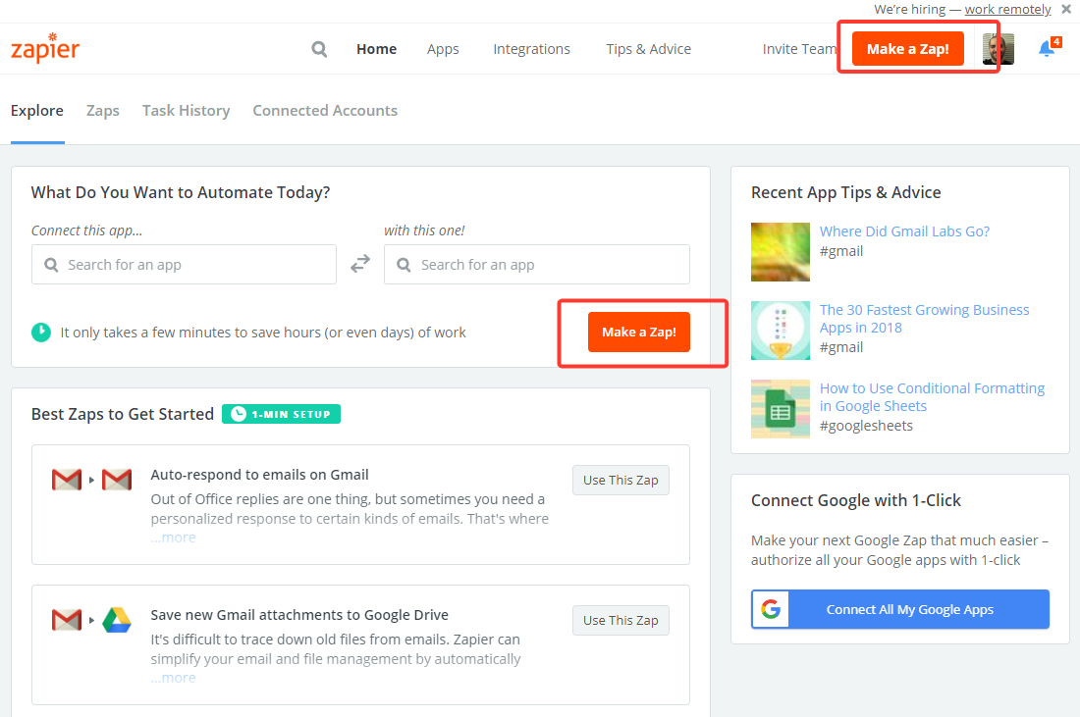Click Google G icon in connect button
1080x717 pixels.
[771, 609]
